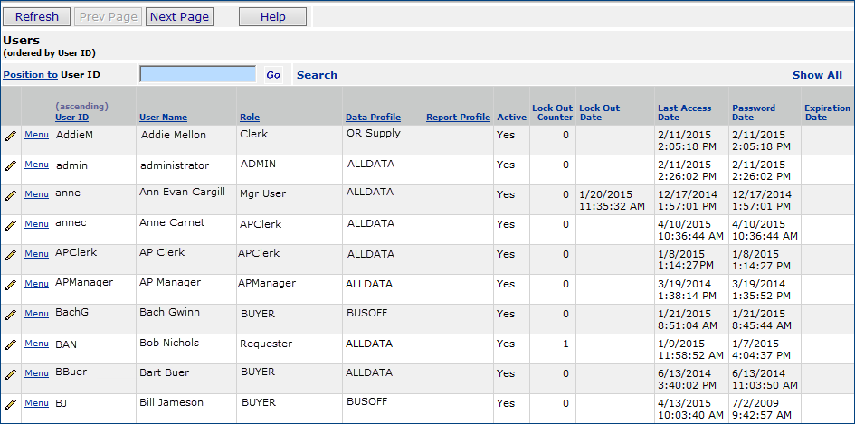Sort users by Role column header
The width and height of the screenshot is (855, 424).
[249, 118]
